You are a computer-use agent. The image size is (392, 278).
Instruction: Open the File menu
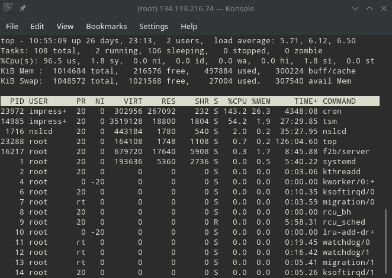tap(12, 26)
